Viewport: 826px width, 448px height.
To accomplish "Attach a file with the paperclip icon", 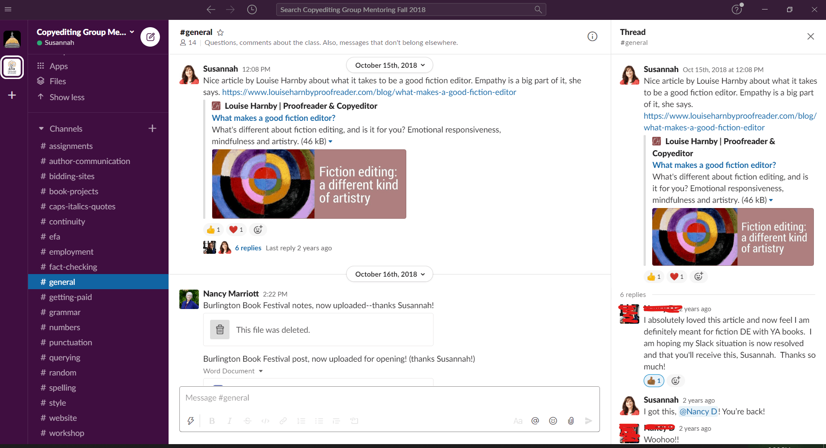I will (571, 421).
